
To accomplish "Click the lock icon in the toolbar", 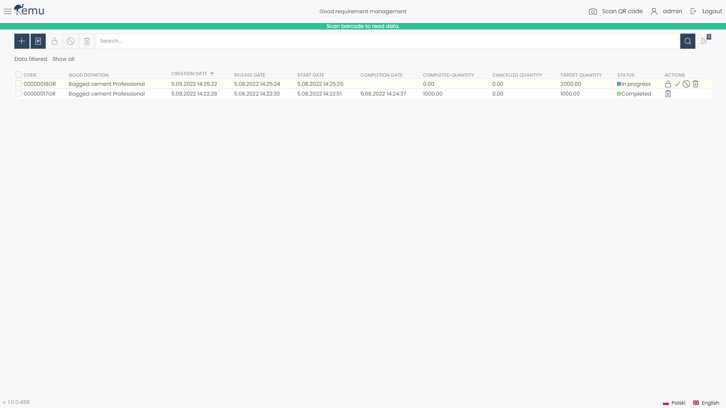I will pyautogui.click(x=54, y=41).
